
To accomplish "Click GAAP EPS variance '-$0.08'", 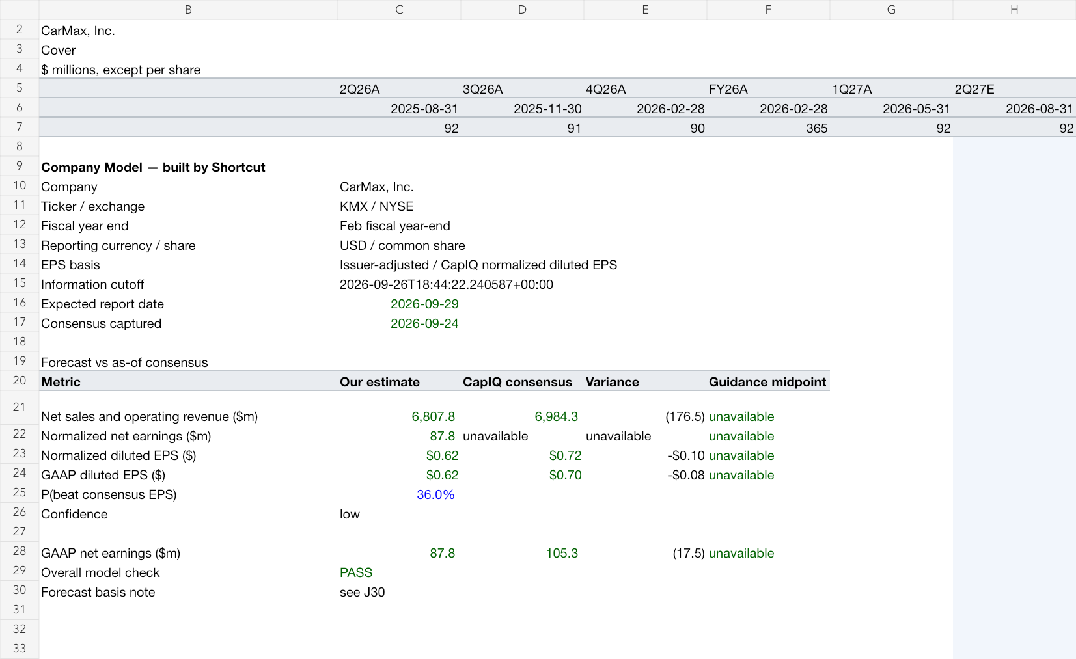I will point(645,475).
